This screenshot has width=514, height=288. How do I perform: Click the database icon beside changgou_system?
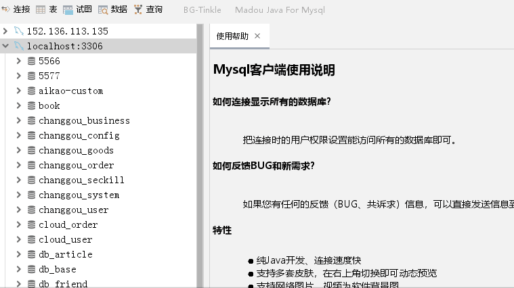(x=31, y=195)
